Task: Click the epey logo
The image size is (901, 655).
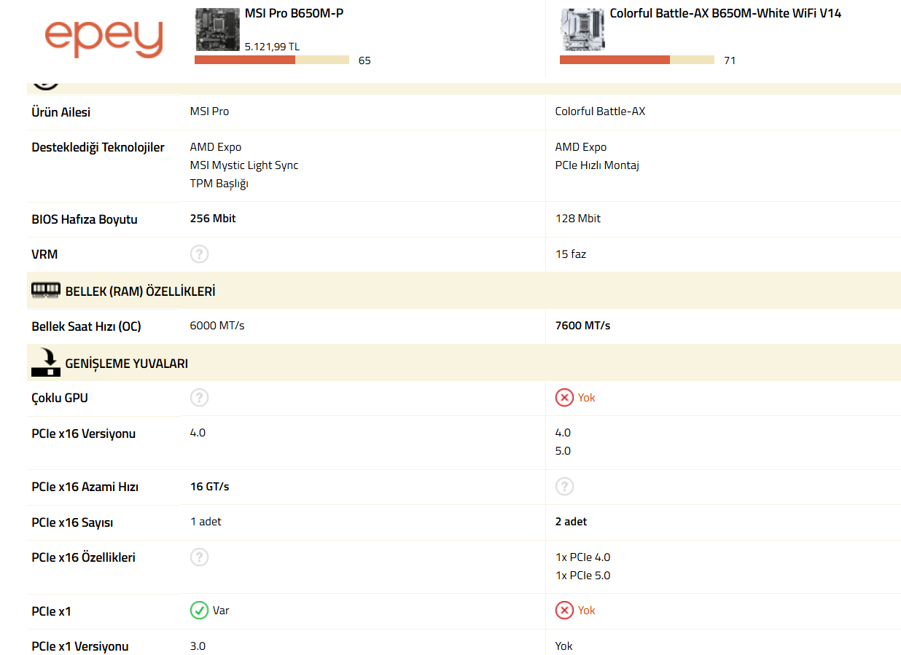Action: click(103, 38)
